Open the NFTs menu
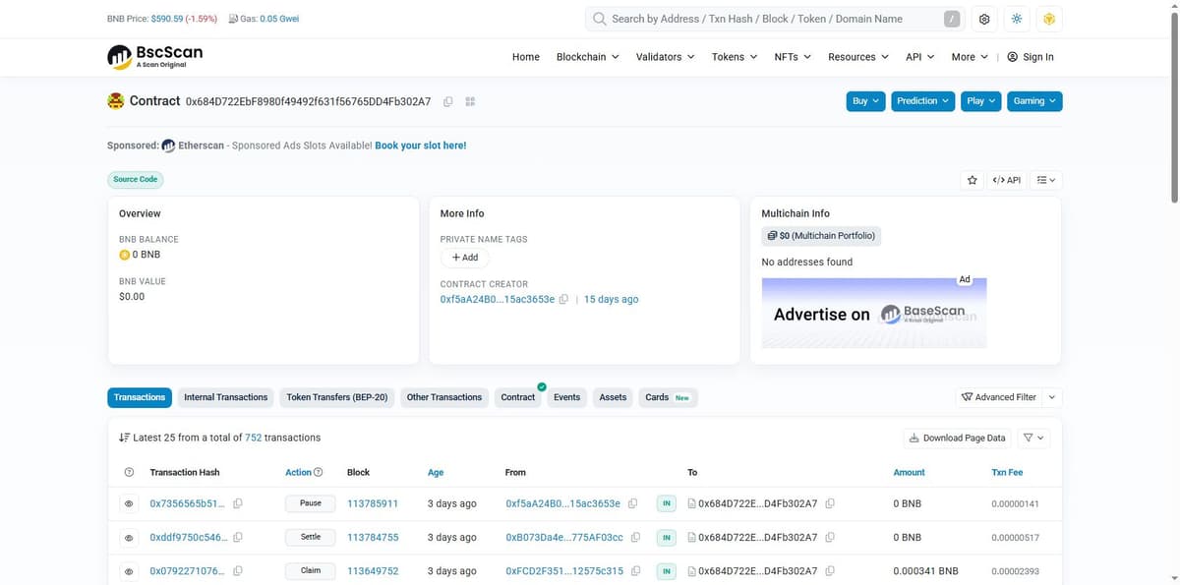 (793, 57)
